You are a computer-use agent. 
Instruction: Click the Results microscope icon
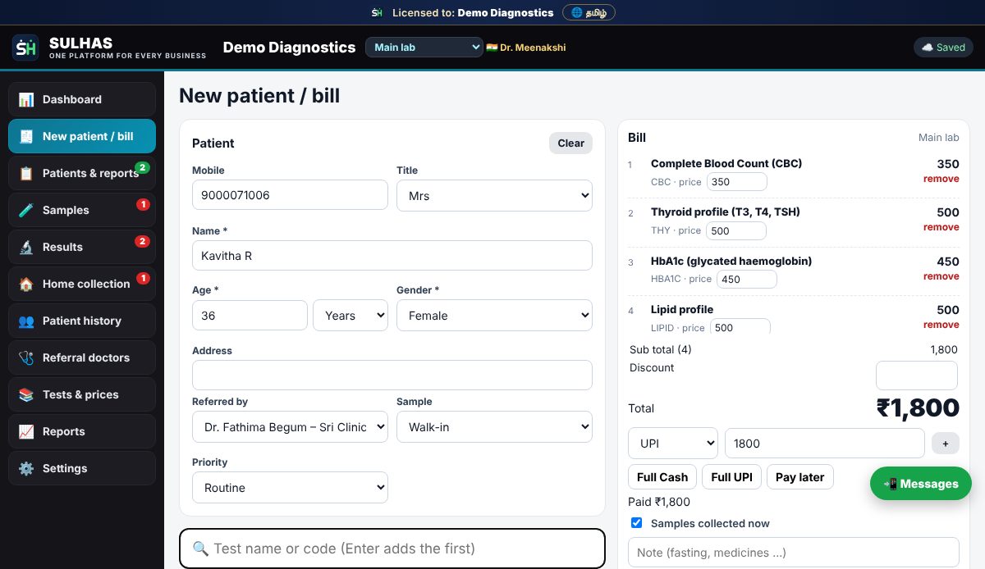[26, 247]
